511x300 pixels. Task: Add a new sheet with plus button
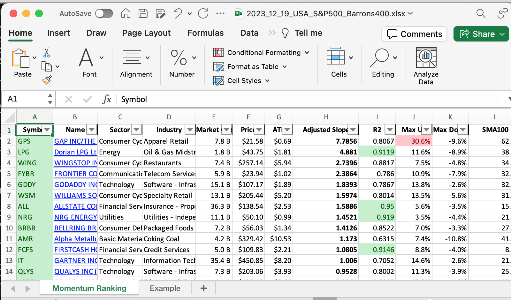[203, 288]
